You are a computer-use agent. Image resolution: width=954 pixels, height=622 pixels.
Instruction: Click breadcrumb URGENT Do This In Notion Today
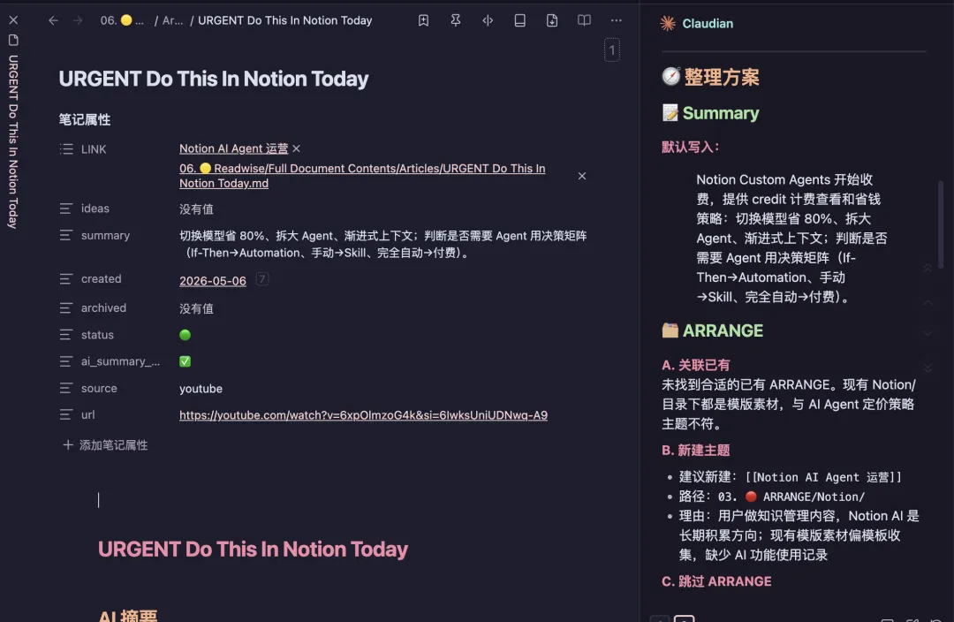click(284, 20)
